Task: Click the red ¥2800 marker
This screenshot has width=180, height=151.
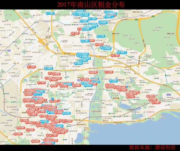Action: pos(151,96)
